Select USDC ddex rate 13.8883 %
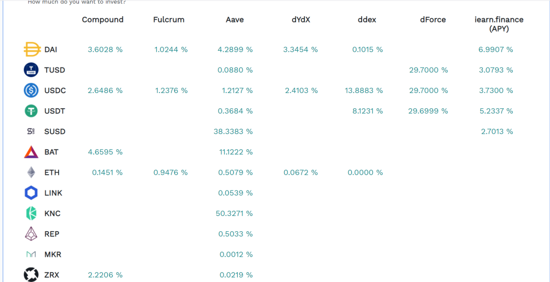This screenshot has width=550, height=282. pos(364,90)
